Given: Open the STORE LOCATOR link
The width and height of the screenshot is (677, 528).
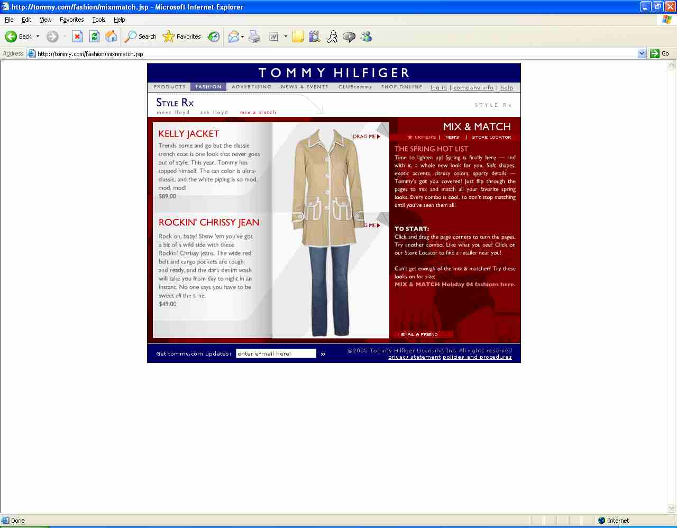Looking at the screenshot, I should tap(491, 137).
